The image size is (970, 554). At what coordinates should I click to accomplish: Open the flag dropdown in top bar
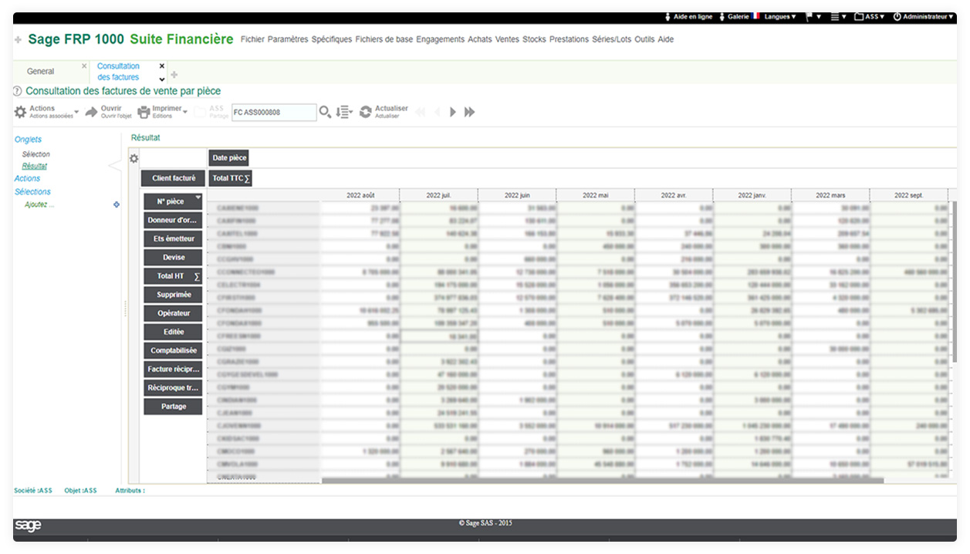coord(813,17)
